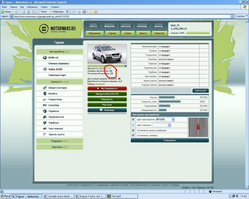Open the Правка menu
The height and width of the screenshot is (199, 249).
pyautogui.click(x=13, y=7)
